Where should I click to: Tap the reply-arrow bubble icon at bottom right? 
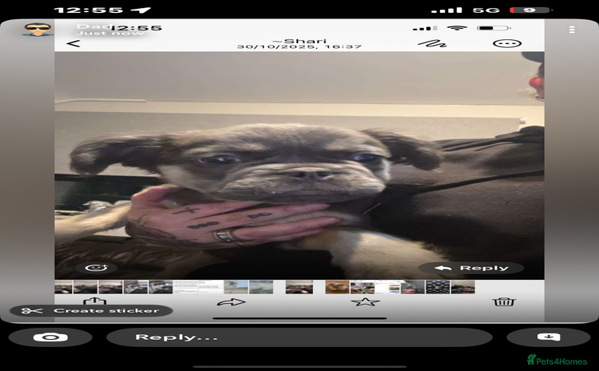tap(548, 337)
